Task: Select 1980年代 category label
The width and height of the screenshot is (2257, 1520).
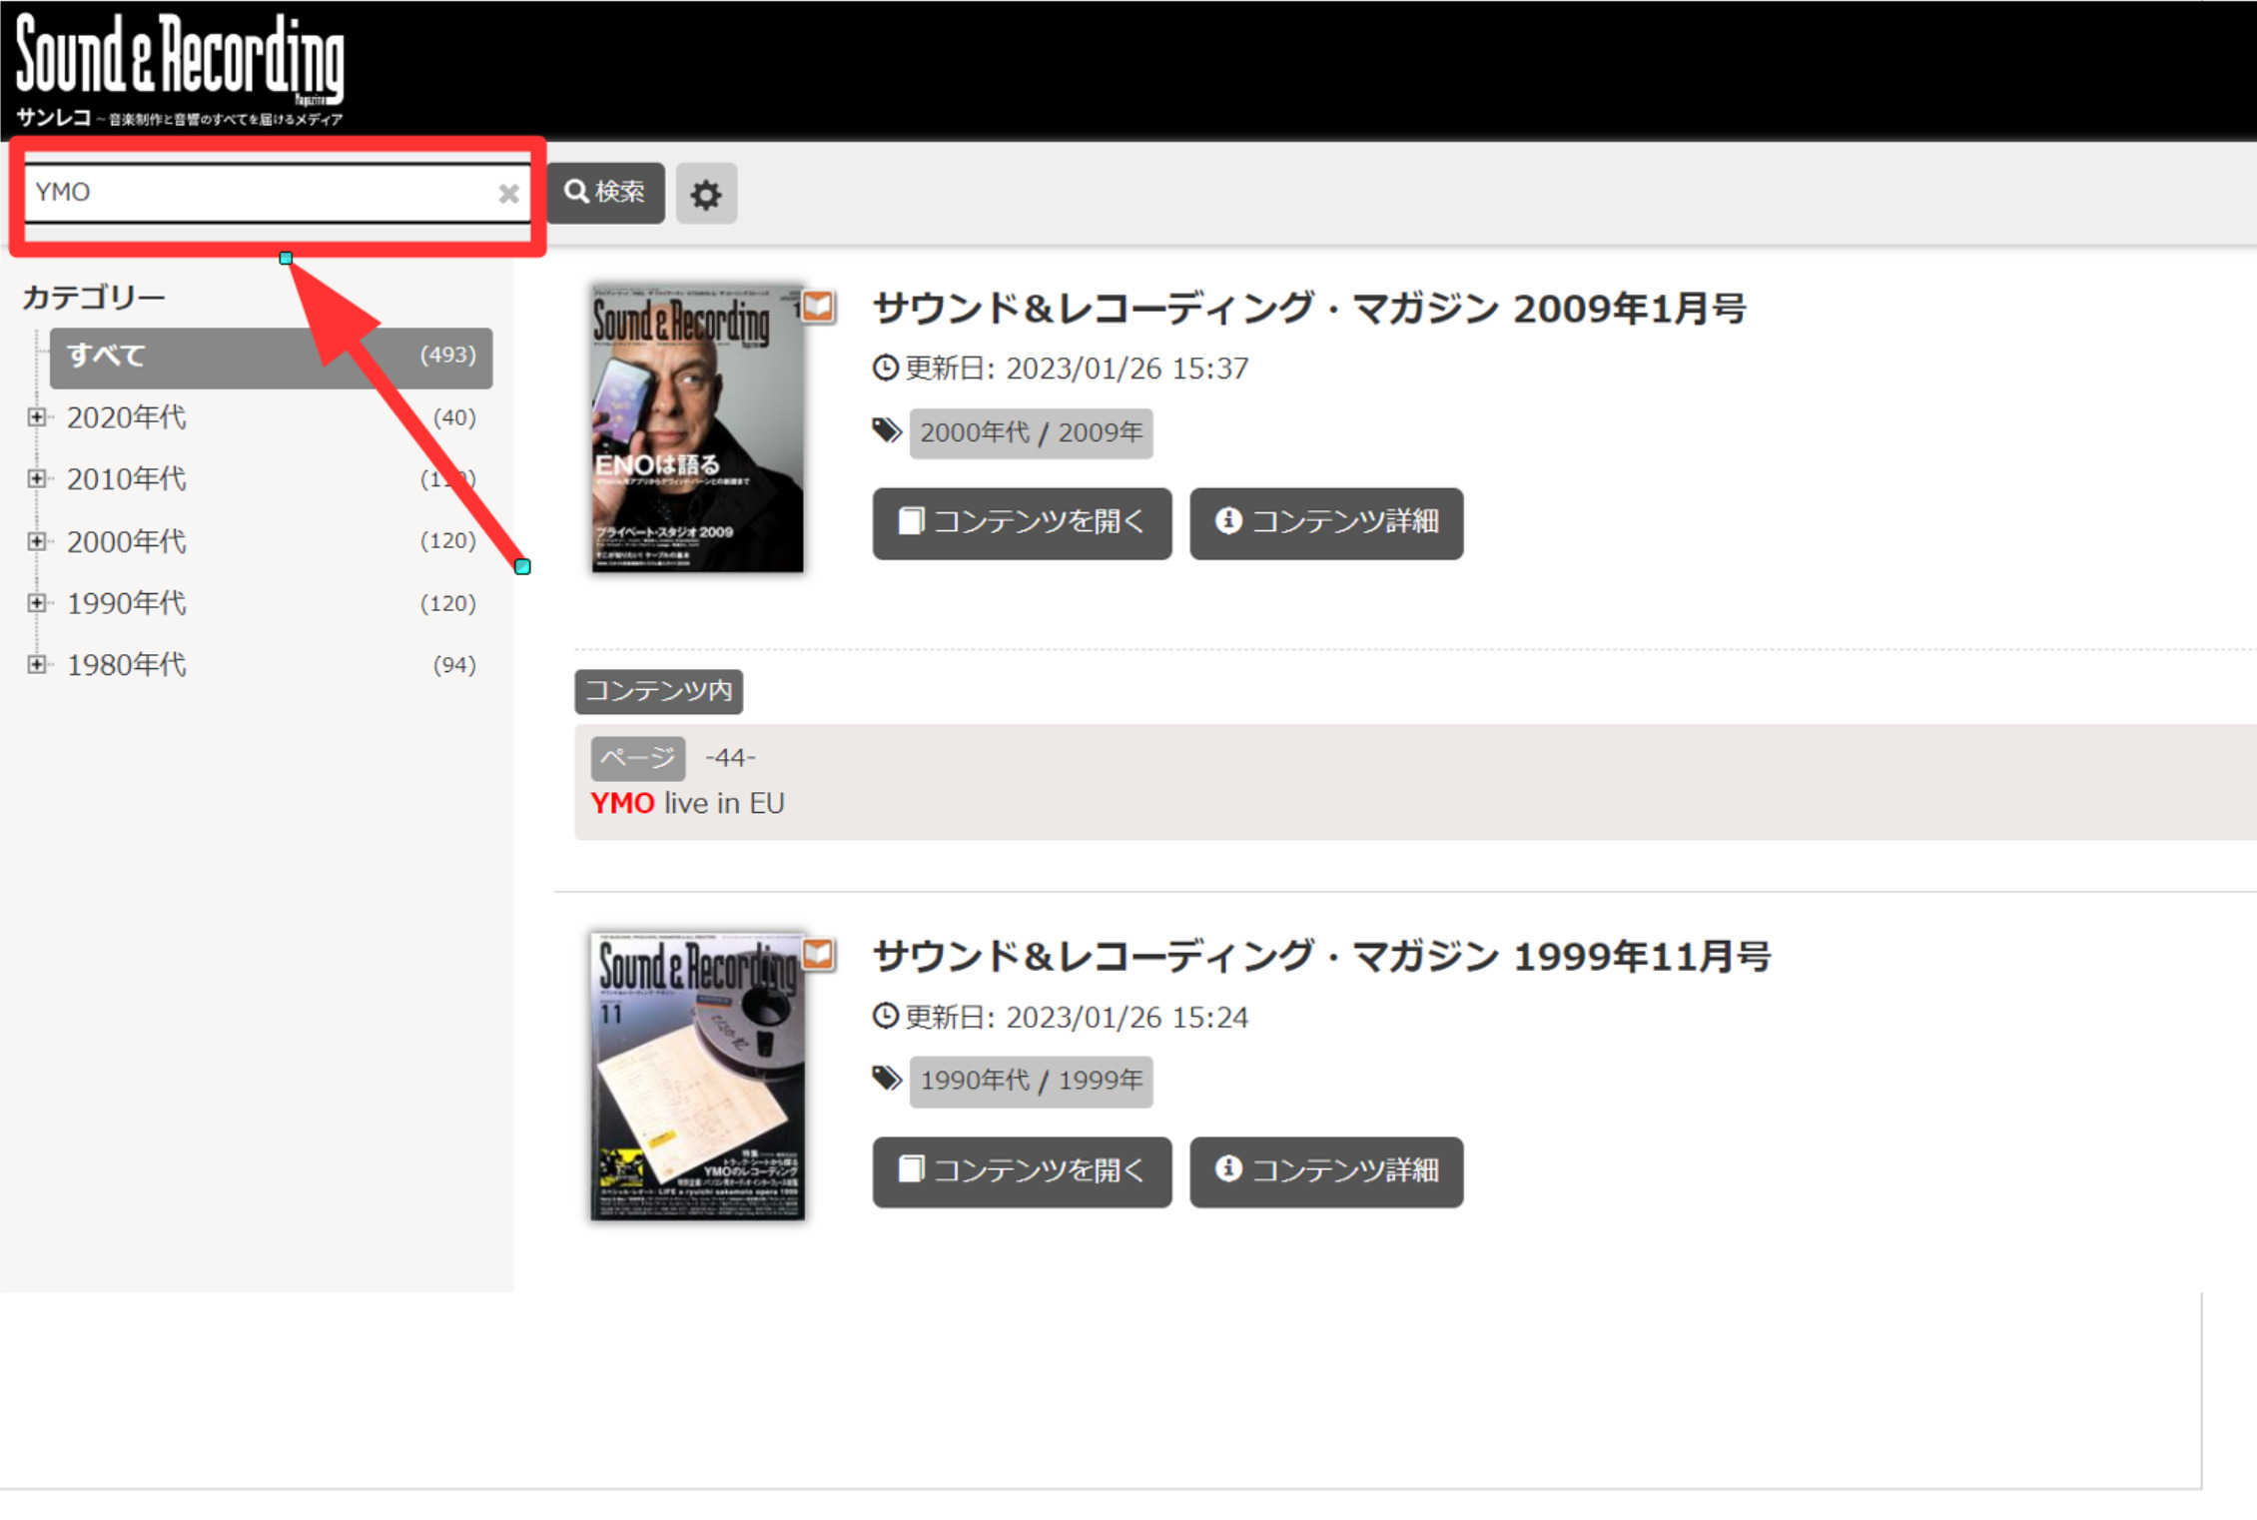Action: pos(126,665)
